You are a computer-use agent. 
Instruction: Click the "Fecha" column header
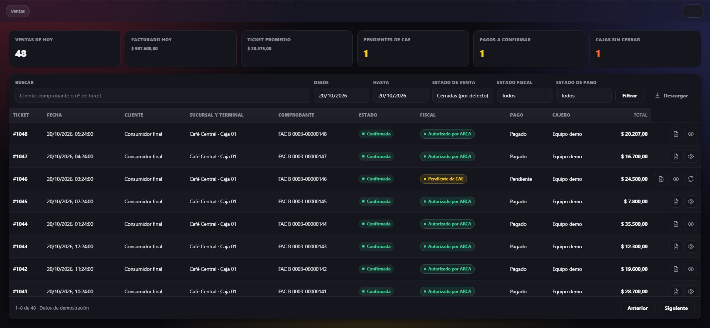[54, 115]
